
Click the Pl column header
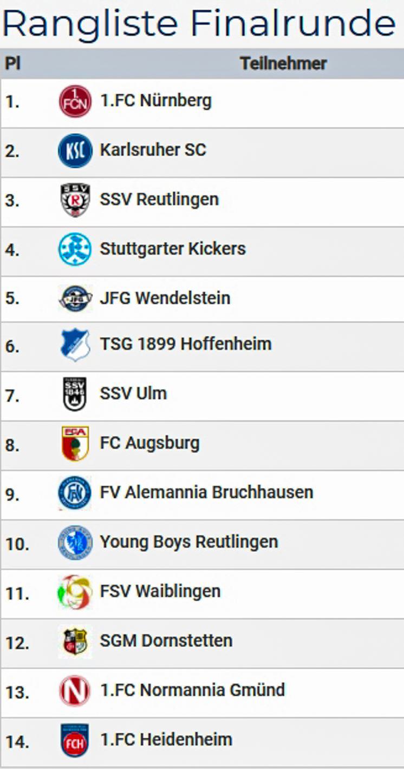click(12, 63)
